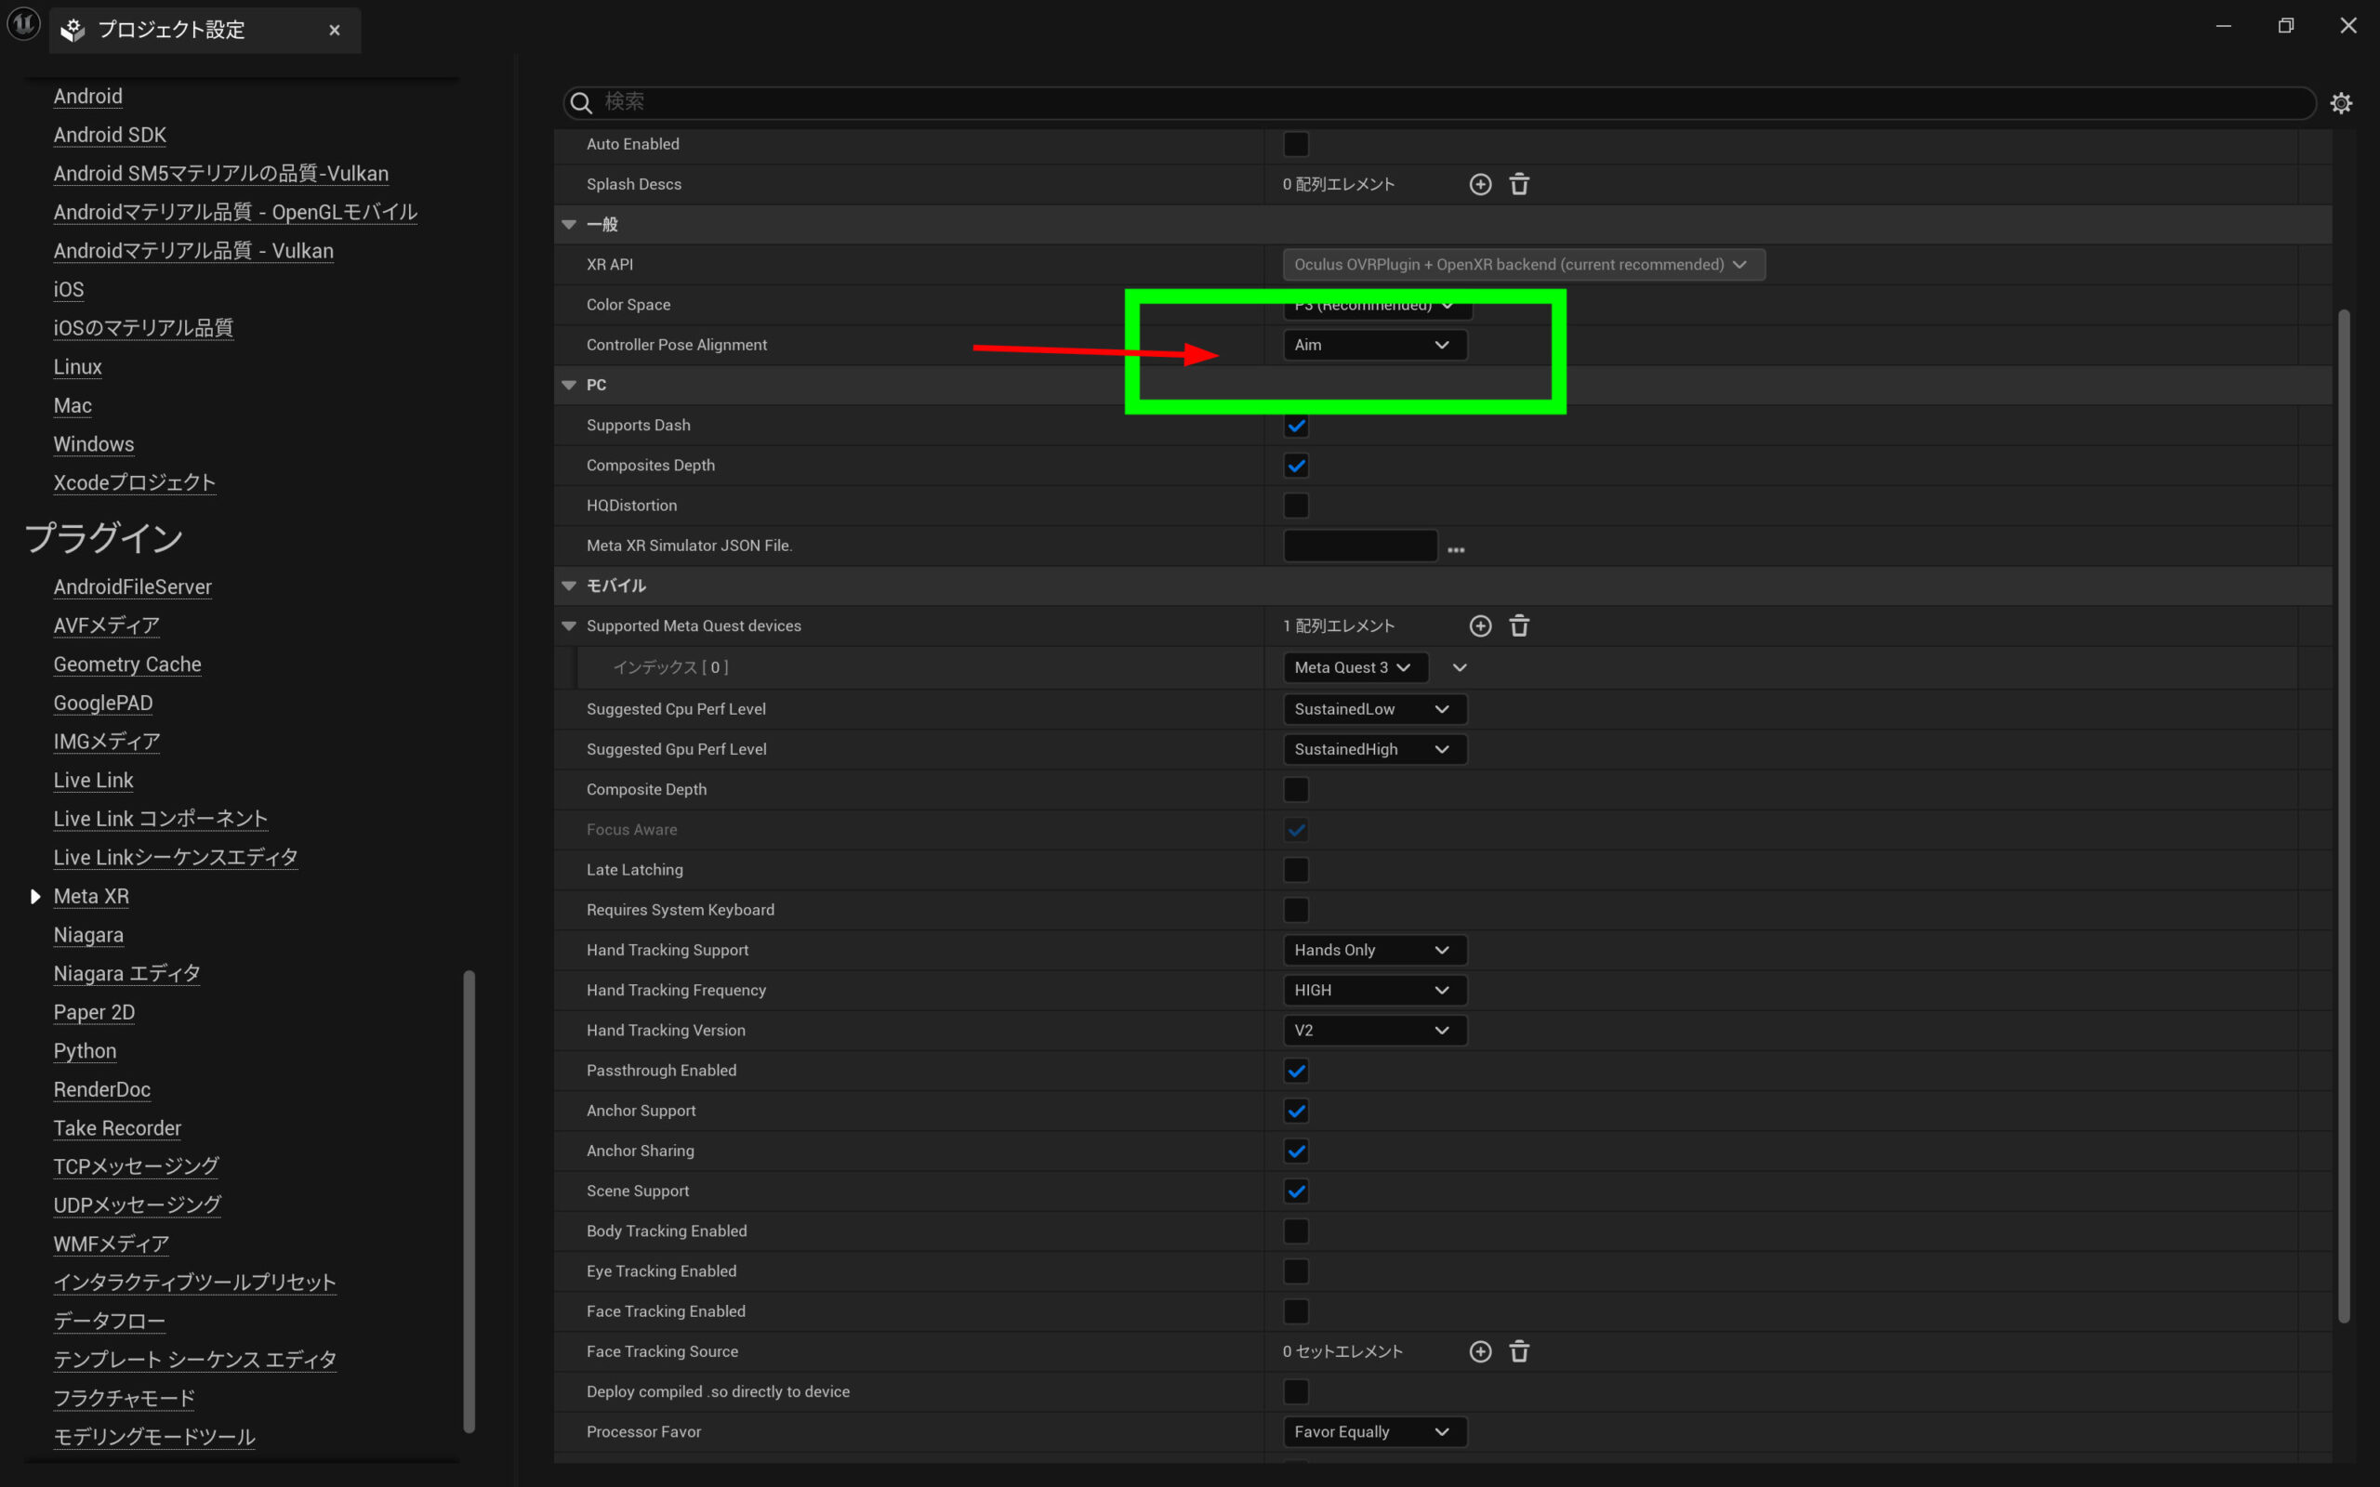Click the Unreal Engine logo icon
2380x1487 pixels.
click(x=23, y=23)
